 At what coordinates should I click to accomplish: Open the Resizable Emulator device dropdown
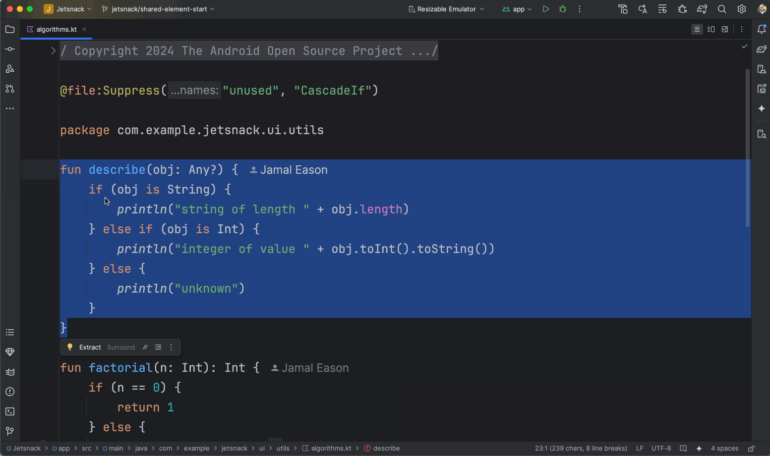(445, 9)
